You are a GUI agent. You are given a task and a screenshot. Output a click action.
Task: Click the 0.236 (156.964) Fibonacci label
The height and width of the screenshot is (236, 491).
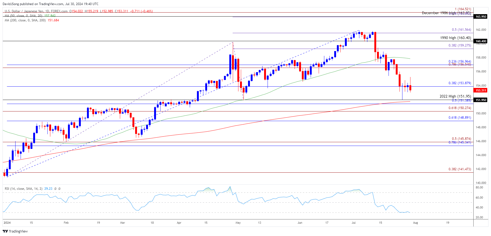(x=460, y=61)
